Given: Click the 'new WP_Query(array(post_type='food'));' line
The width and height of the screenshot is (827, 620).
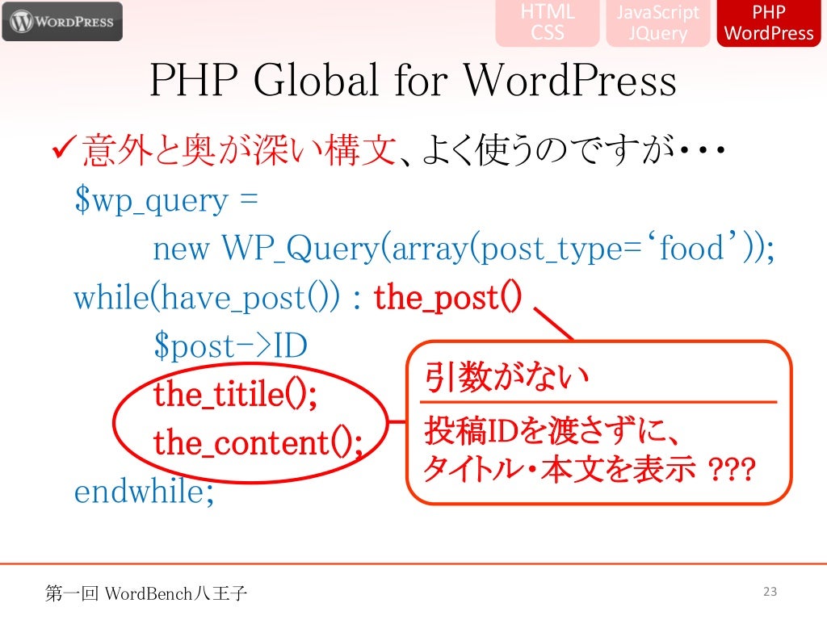Looking at the screenshot, I should tap(464, 248).
